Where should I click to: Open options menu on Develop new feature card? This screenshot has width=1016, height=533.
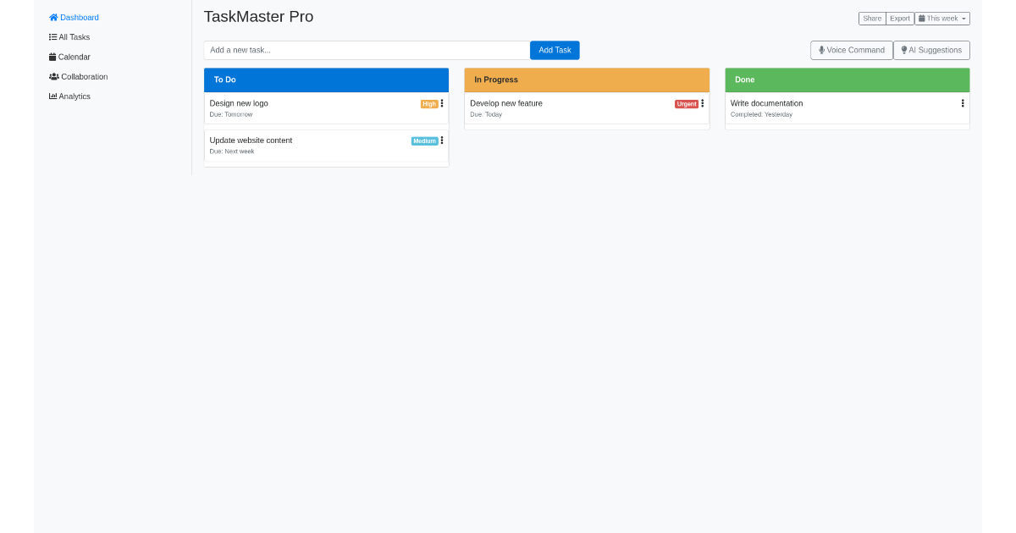click(x=703, y=103)
